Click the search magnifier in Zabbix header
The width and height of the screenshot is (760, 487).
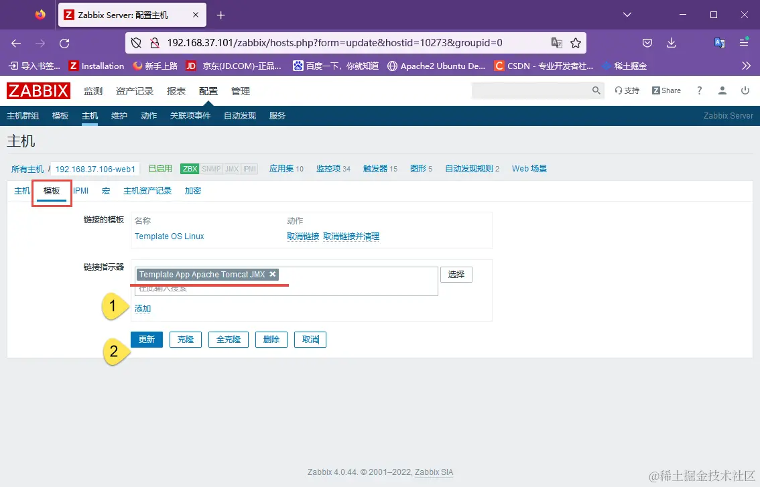tap(595, 89)
